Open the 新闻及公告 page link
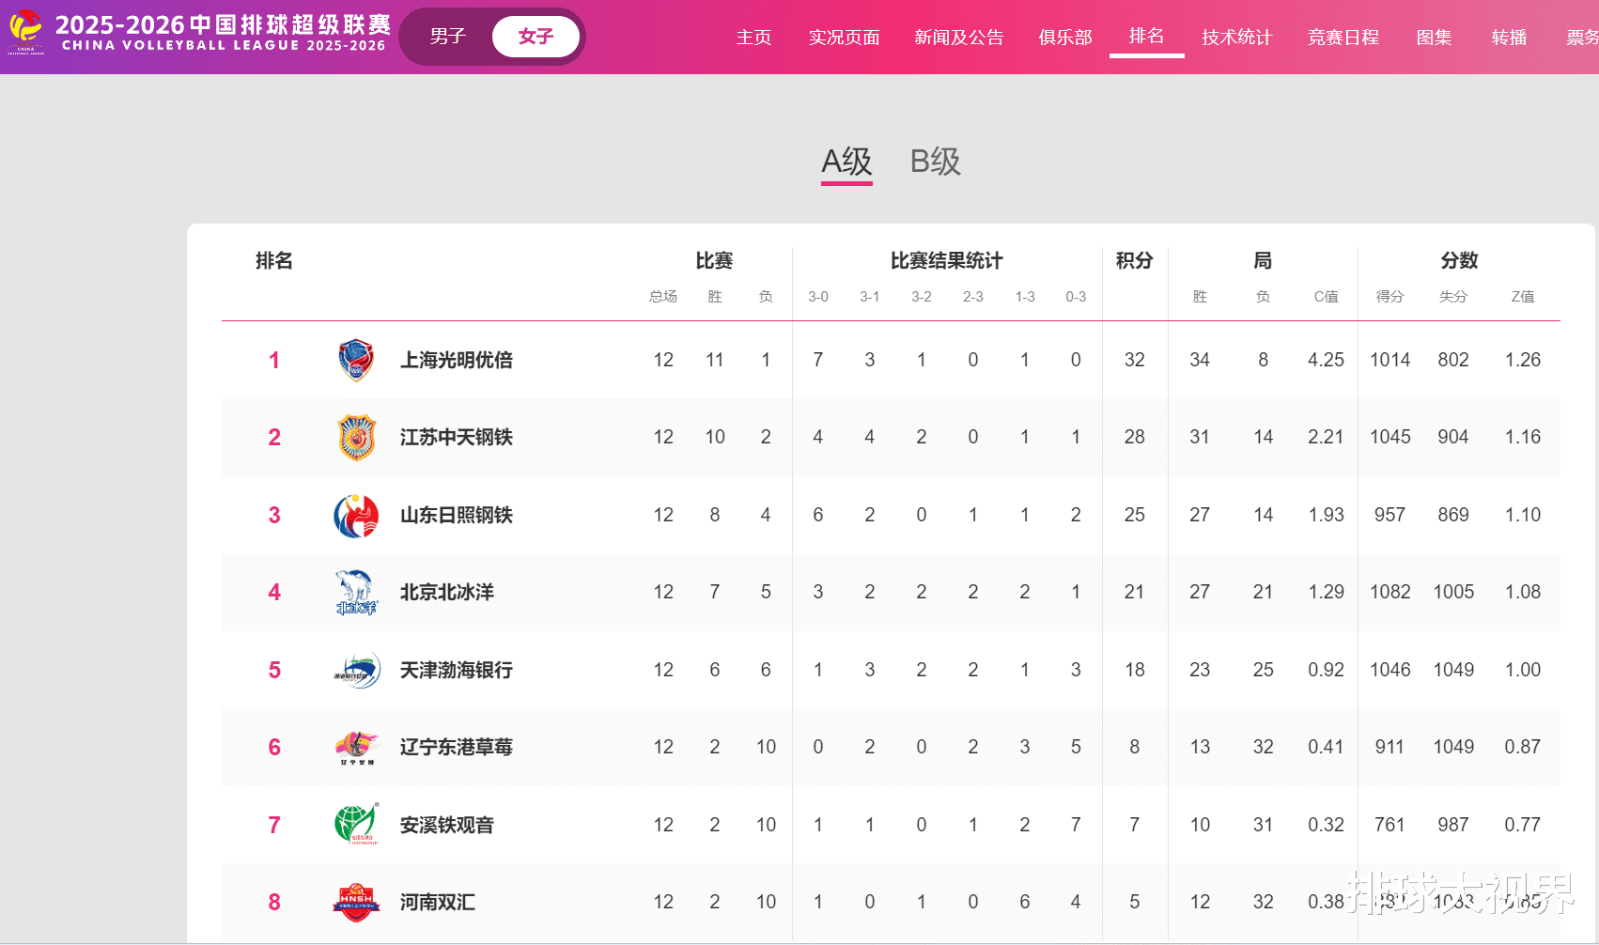The height and width of the screenshot is (945, 1599). pos(958,38)
